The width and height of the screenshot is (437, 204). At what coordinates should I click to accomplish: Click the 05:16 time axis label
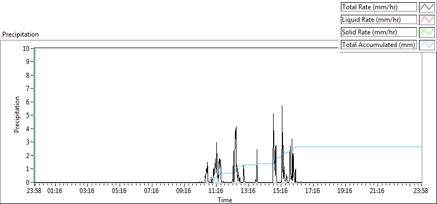119,191
